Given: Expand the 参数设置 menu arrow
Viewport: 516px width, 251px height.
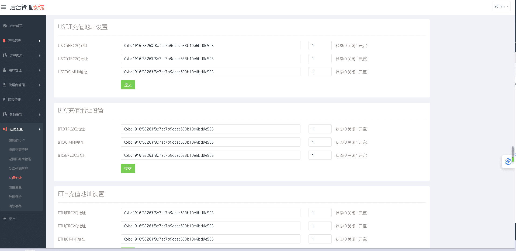Looking at the screenshot, I should tap(40, 115).
